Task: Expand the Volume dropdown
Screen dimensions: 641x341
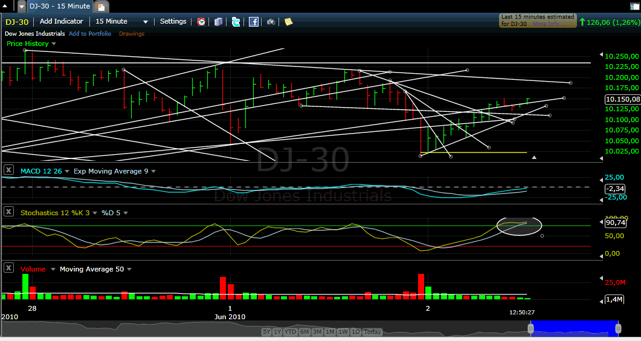Action: pos(53,270)
